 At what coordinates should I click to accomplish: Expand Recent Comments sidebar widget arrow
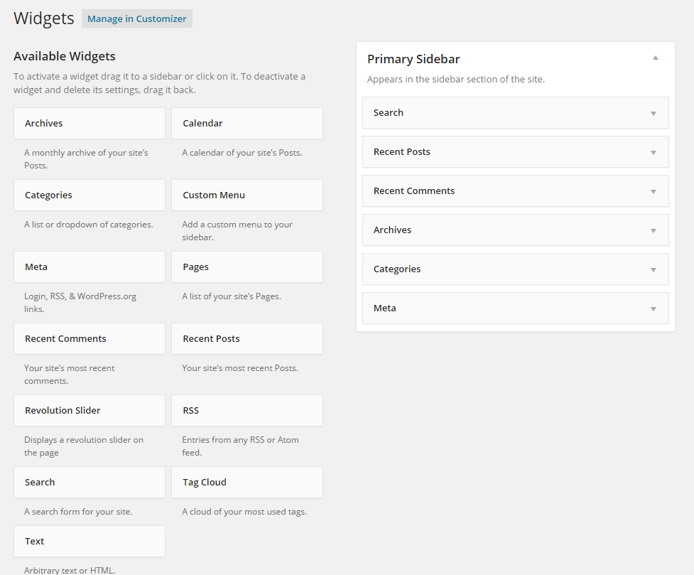point(654,191)
